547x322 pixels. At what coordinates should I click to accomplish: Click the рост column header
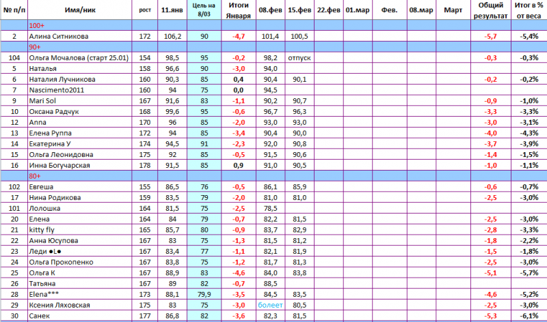[145, 11]
